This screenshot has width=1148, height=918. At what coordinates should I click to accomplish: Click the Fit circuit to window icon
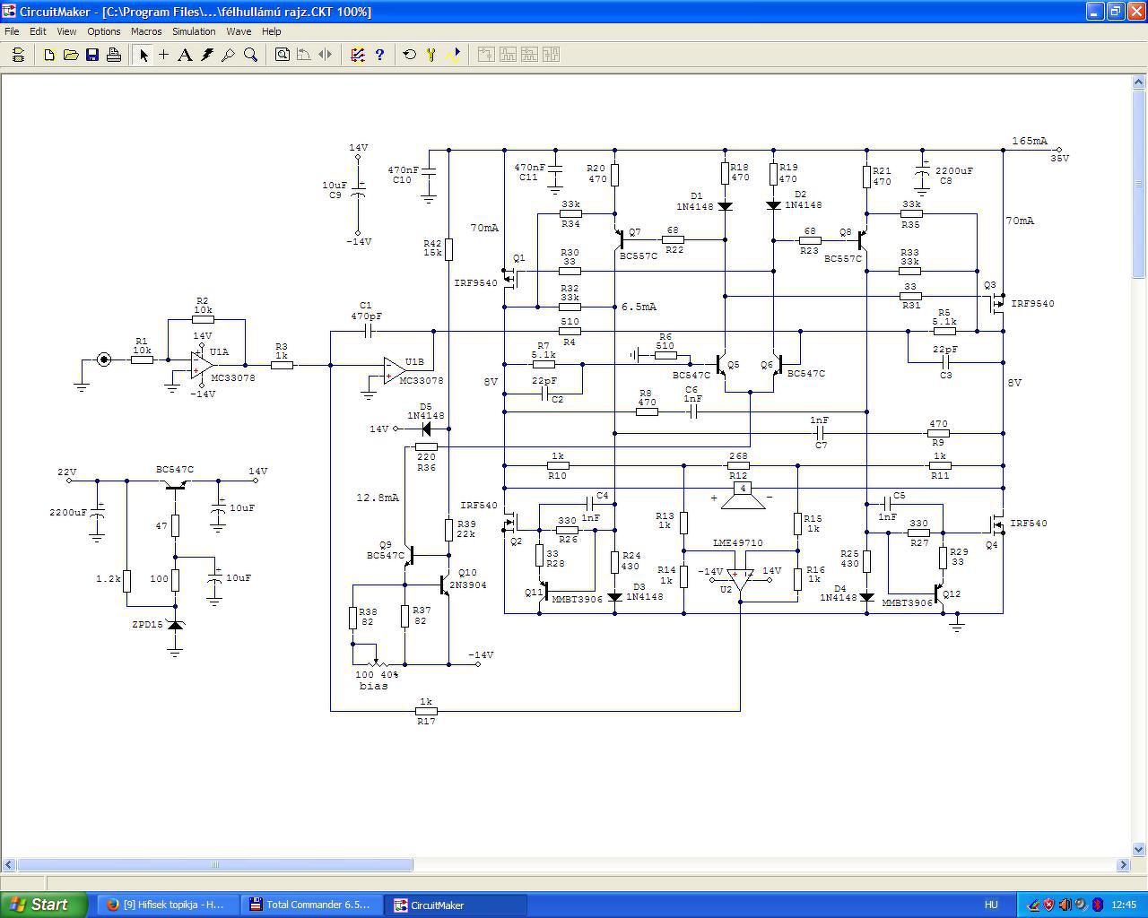click(x=283, y=55)
